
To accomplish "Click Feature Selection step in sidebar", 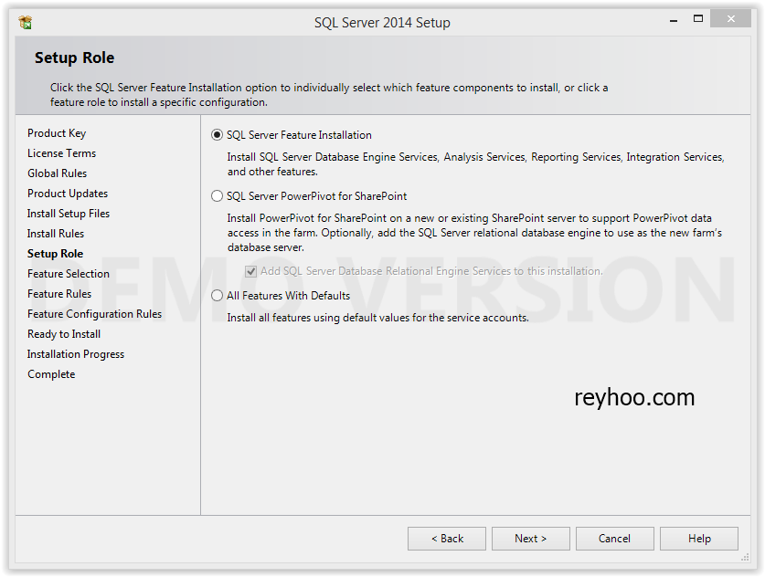I will (x=69, y=274).
